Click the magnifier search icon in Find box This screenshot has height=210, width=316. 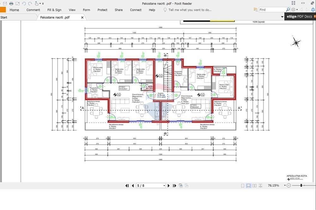[x=288, y=9]
